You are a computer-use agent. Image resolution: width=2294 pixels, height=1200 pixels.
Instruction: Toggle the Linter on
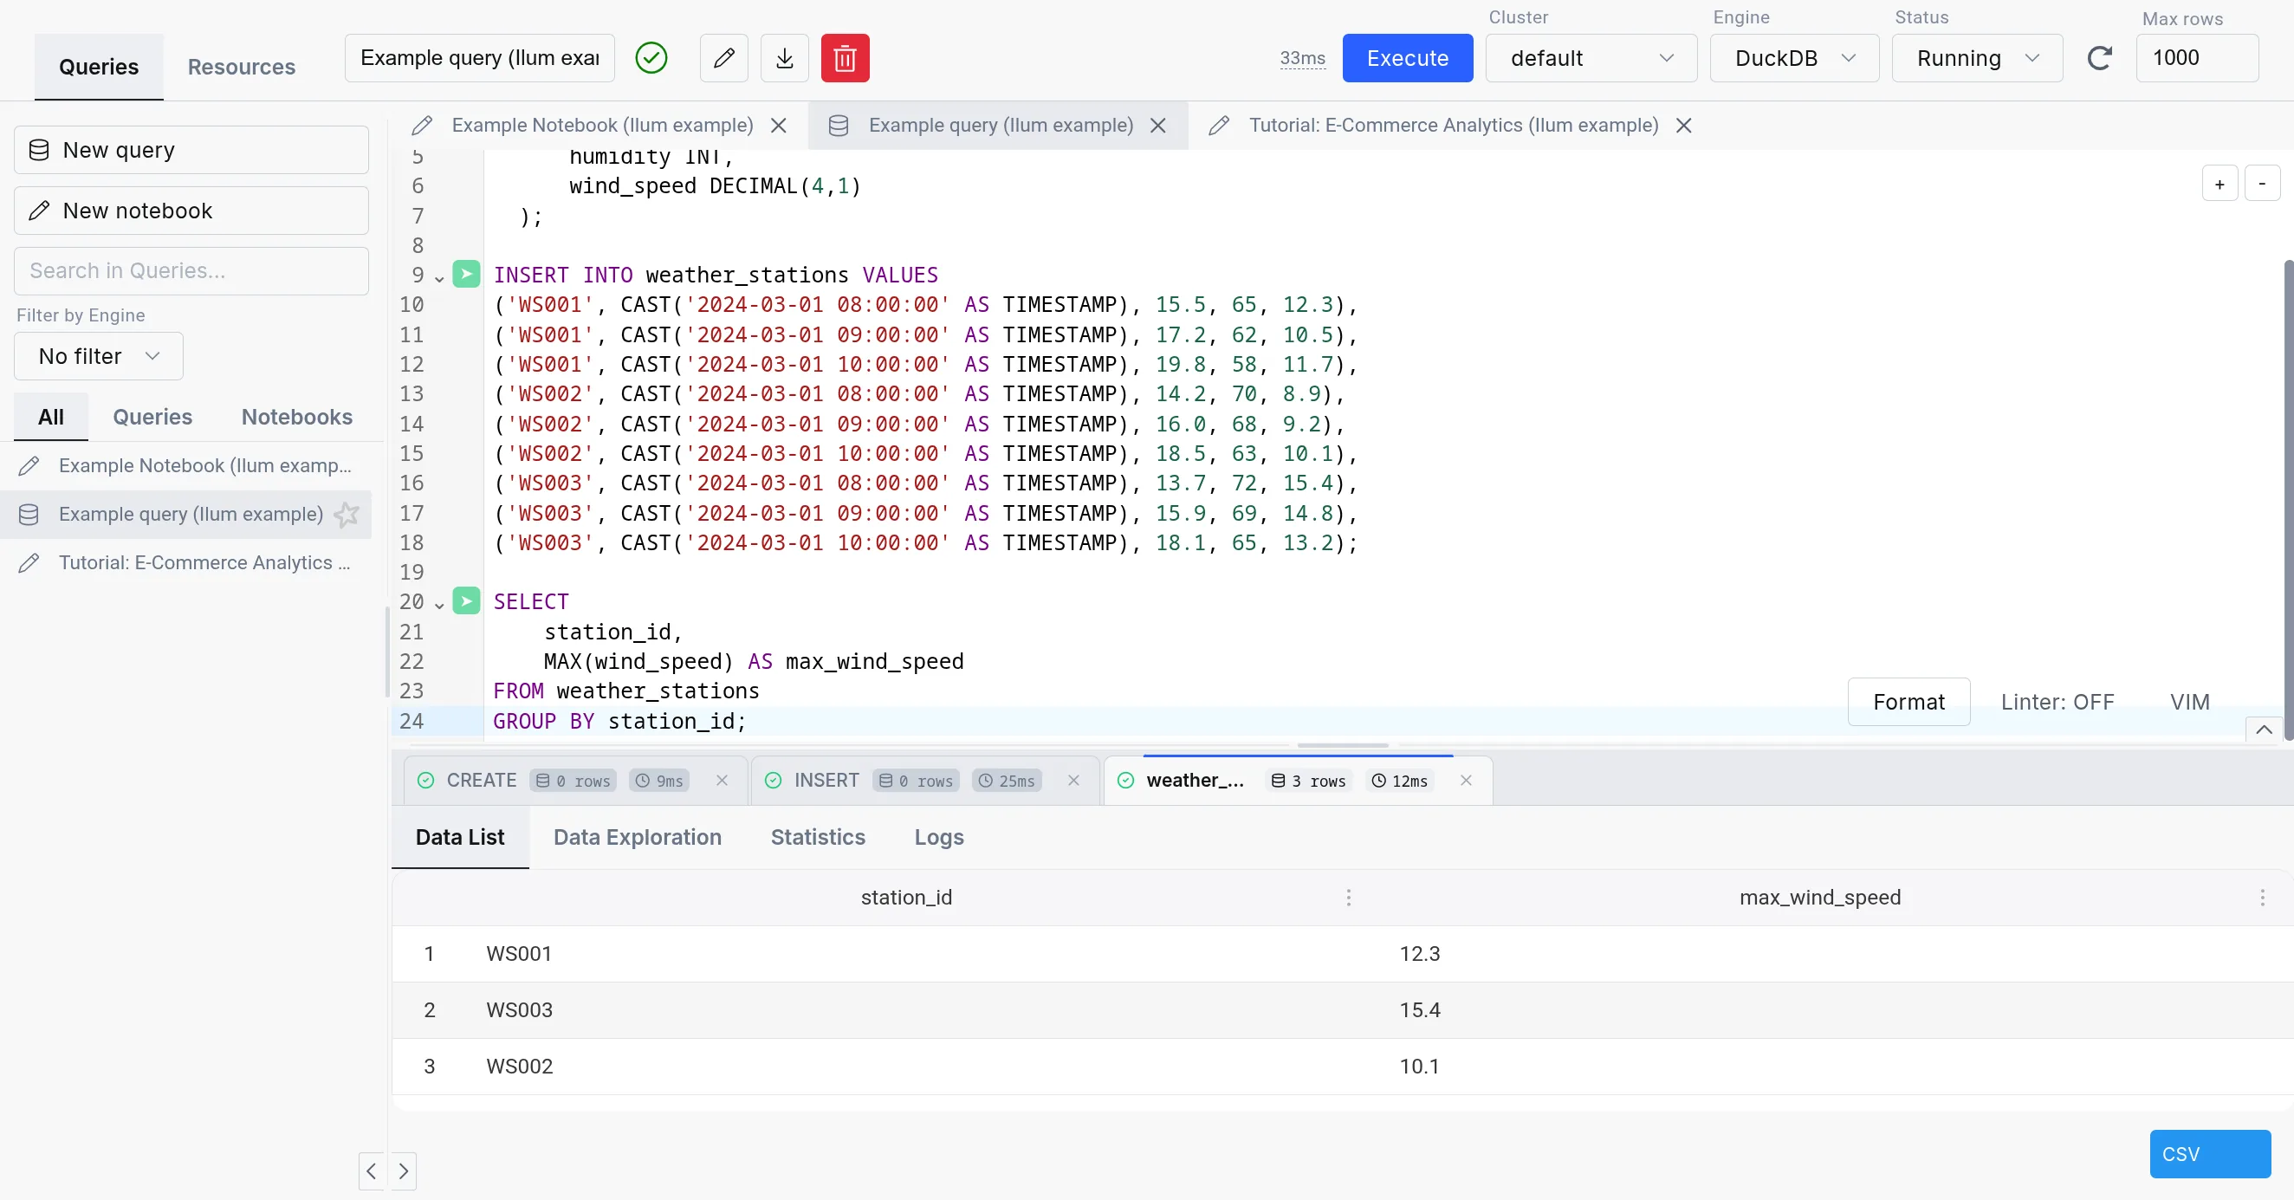(x=2057, y=701)
